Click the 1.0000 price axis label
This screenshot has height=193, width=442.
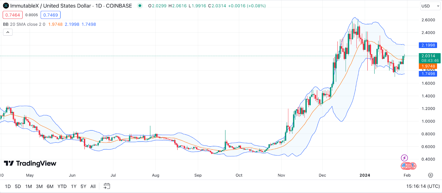pos(428,121)
